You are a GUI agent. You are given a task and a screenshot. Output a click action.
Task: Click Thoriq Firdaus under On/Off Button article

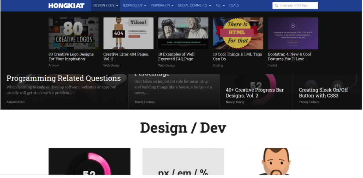pos(309,102)
